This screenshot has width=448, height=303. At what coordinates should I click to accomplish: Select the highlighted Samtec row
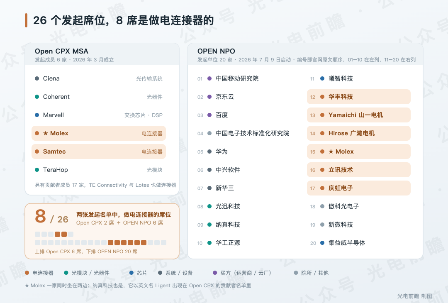99,151
